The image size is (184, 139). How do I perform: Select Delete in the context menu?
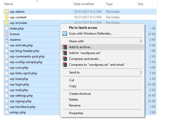coord(73,100)
